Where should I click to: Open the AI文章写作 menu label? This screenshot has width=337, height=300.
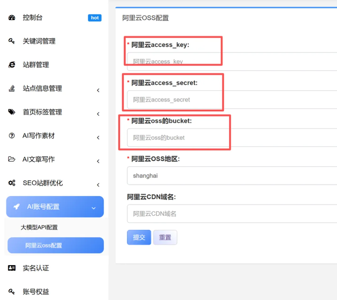tap(39, 159)
